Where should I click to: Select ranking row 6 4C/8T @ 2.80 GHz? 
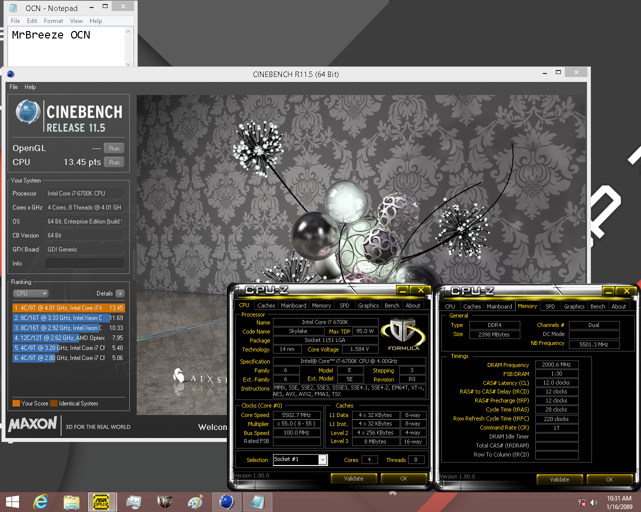[69, 358]
